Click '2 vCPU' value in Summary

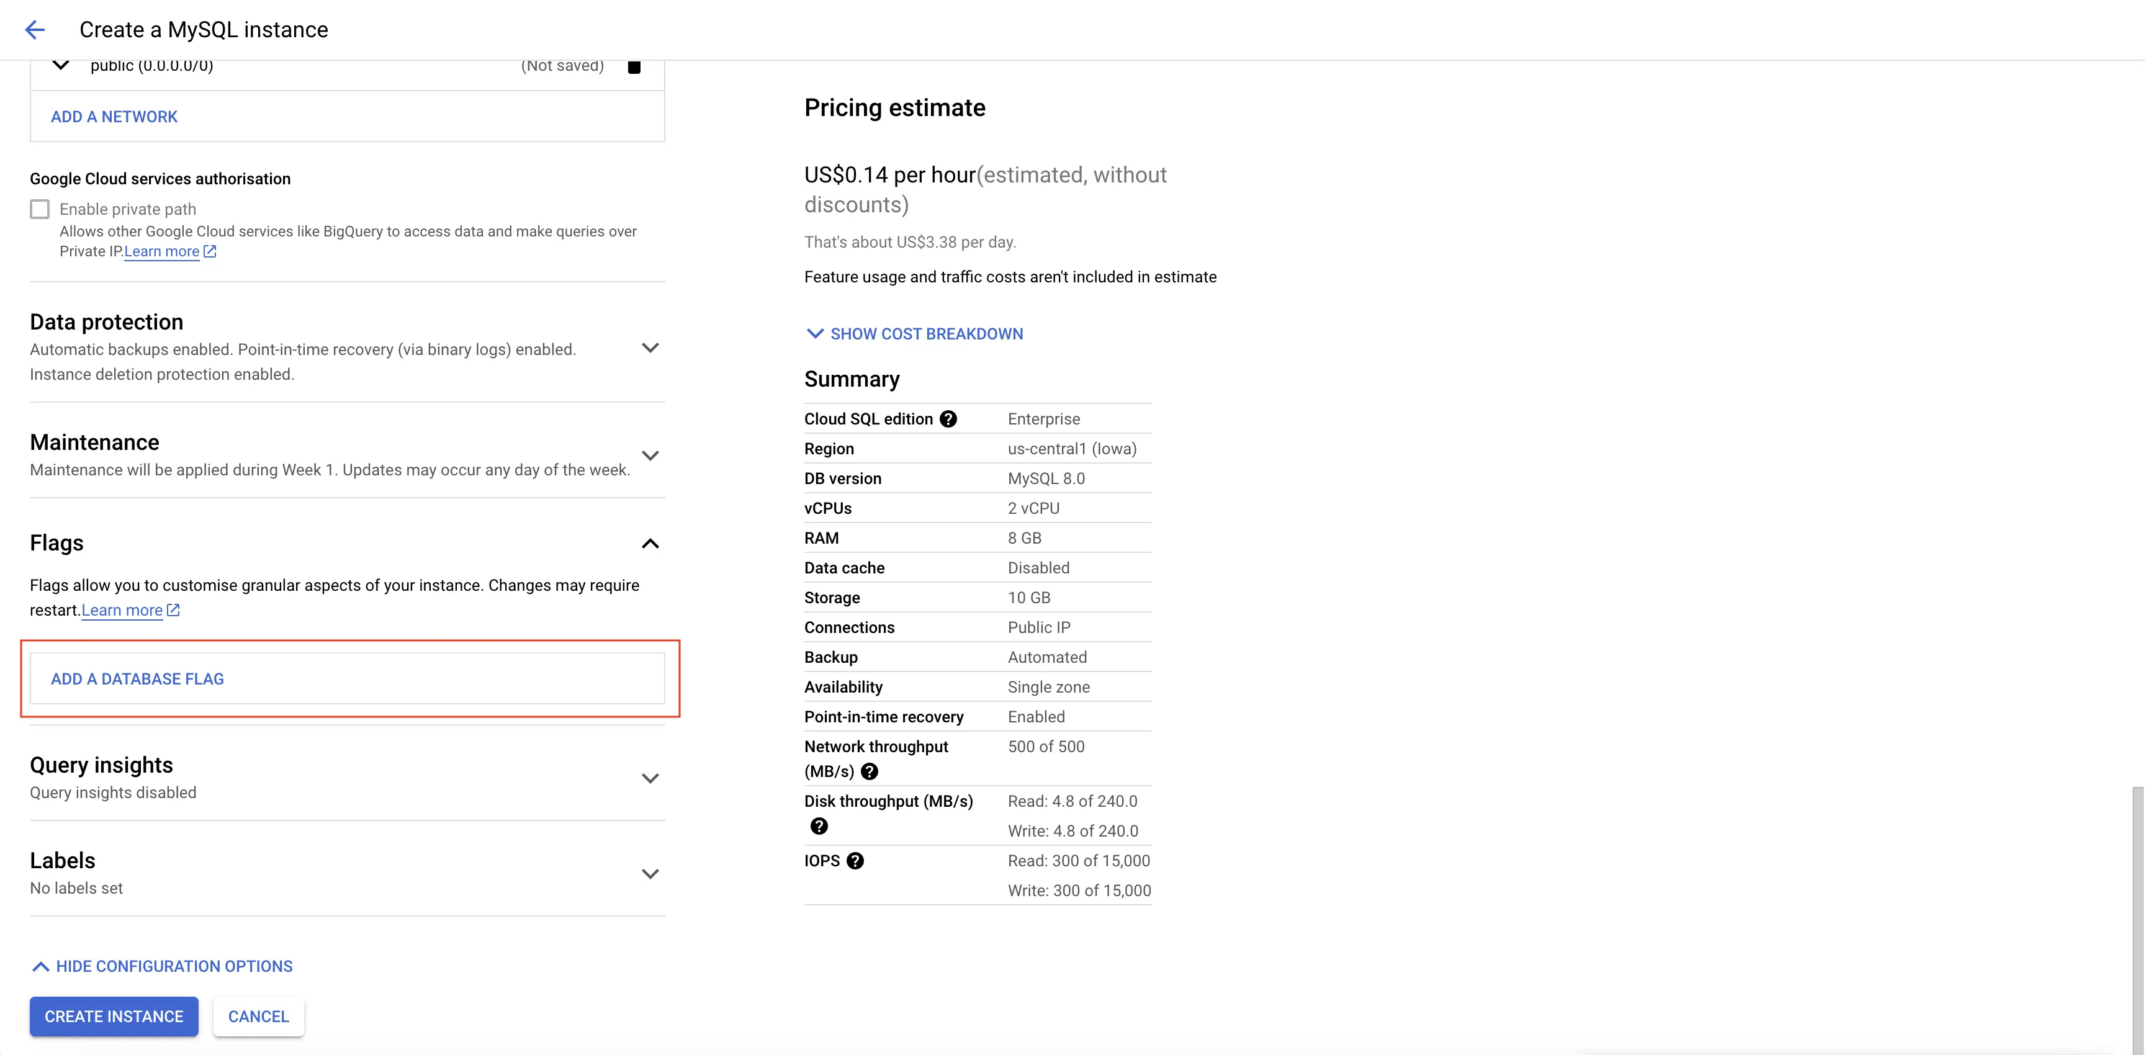pos(1033,508)
